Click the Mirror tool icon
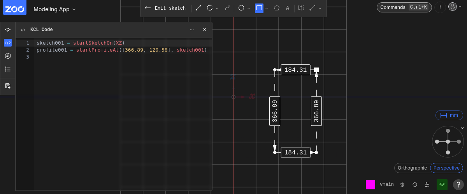The height and width of the screenshot is (194, 467). tap(301, 8)
